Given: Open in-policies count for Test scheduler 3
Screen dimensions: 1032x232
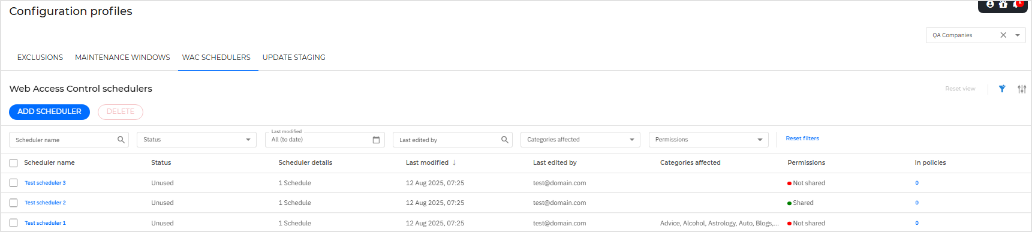Looking at the screenshot, I should coord(917,183).
